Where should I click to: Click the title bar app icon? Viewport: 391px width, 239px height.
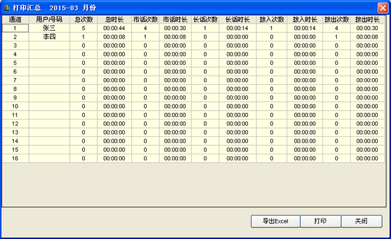[7, 8]
